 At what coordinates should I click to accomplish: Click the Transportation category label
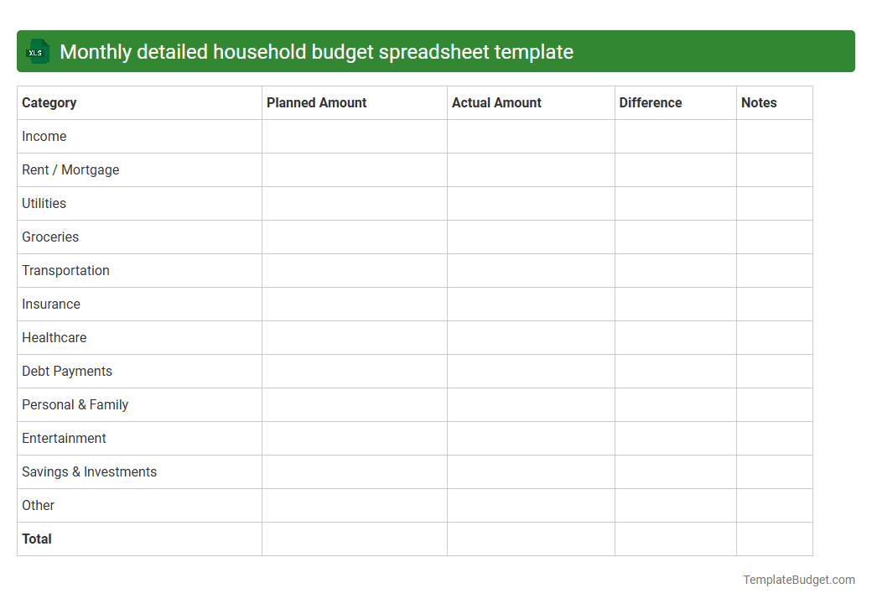pyautogui.click(x=65, y=270)
